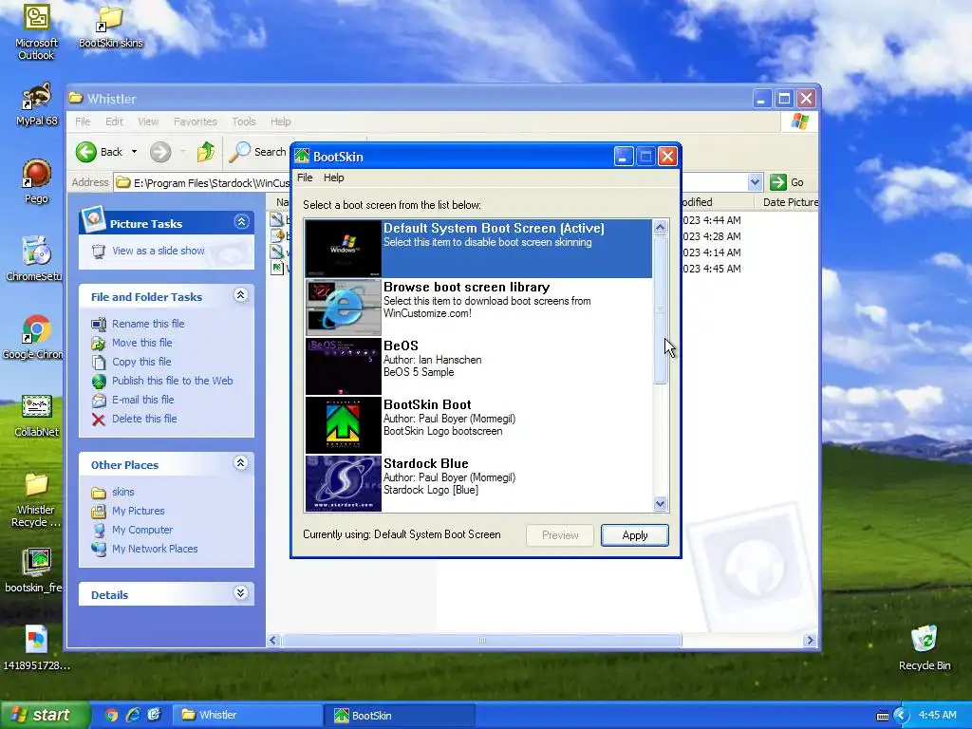The width and height of the screenshot is (972, 729).
Task: Select the Pego desktop icon
Action: 36,181
